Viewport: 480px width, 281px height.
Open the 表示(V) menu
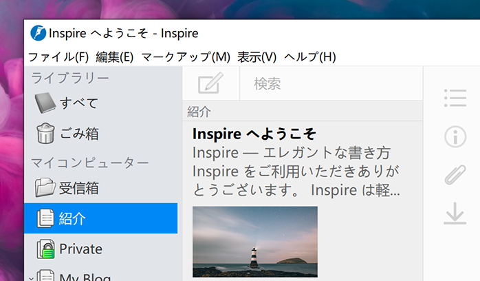pos(257,56)
